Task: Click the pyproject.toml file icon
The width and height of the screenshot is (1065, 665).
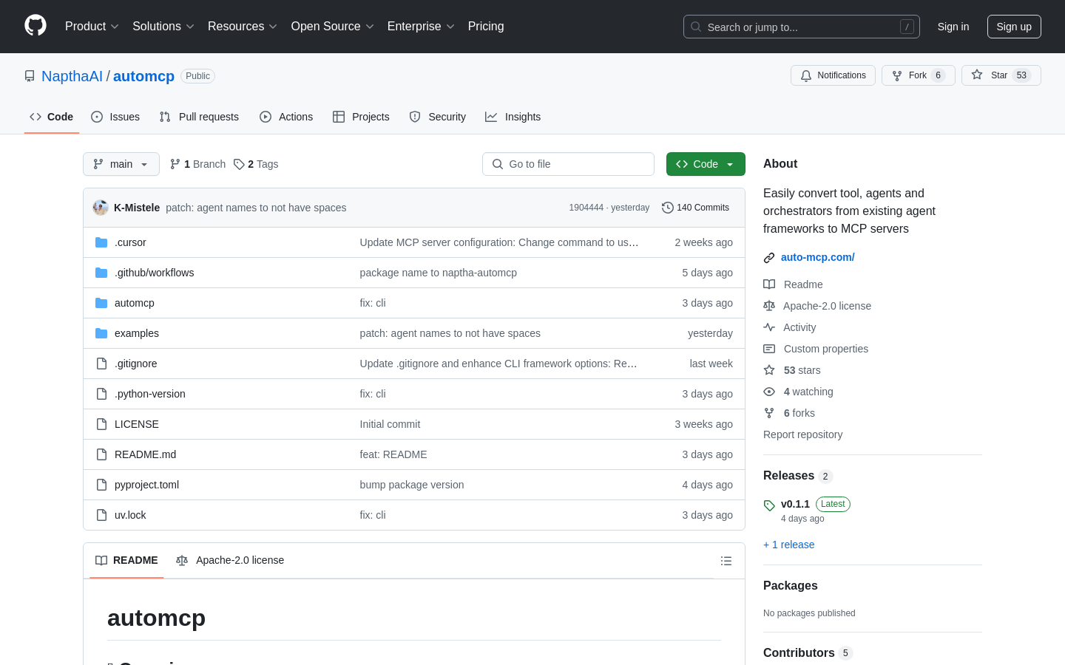Action: pos(101,485)
